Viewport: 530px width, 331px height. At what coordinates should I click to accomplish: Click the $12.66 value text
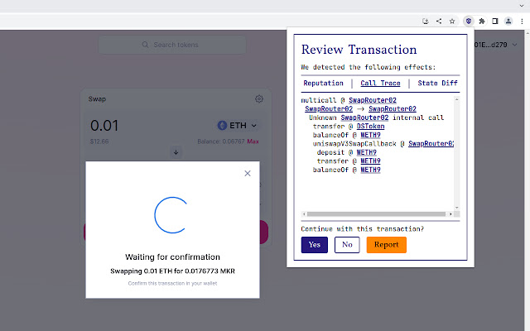[x=99, y=142]
